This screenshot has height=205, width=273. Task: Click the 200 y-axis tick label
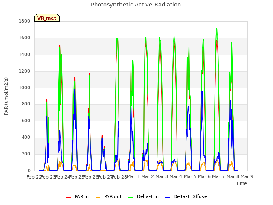coord(26,154)
